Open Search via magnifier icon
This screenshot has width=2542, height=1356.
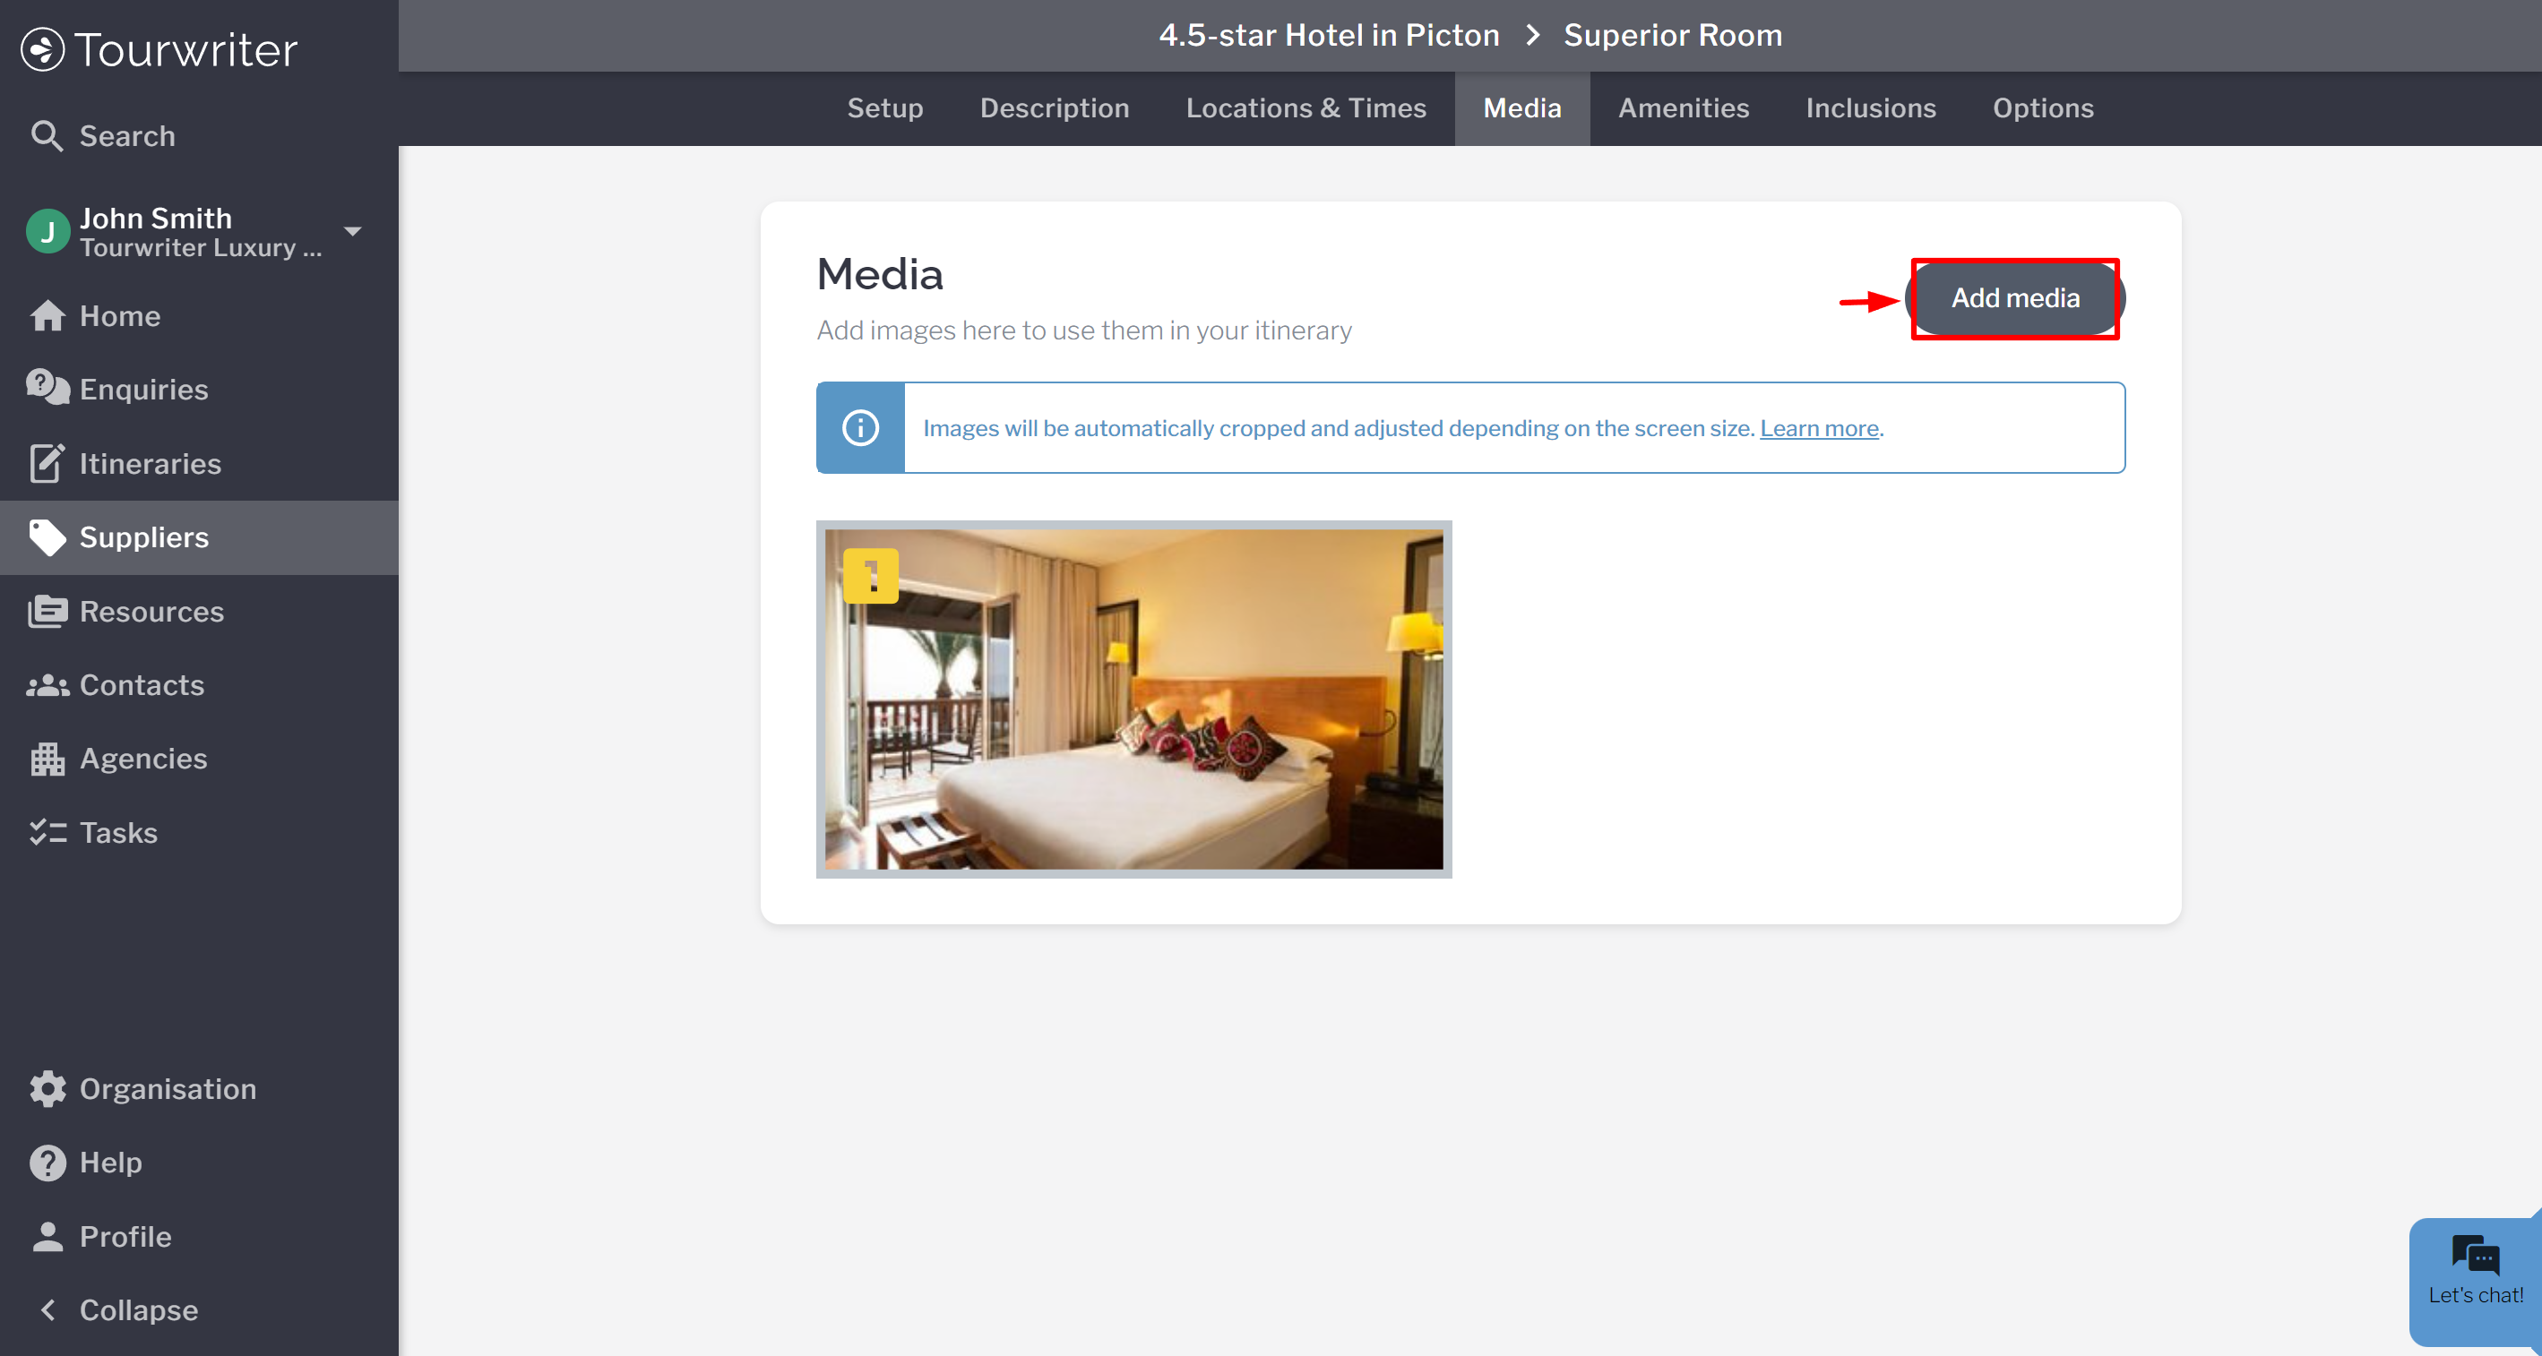click(47, 136)
